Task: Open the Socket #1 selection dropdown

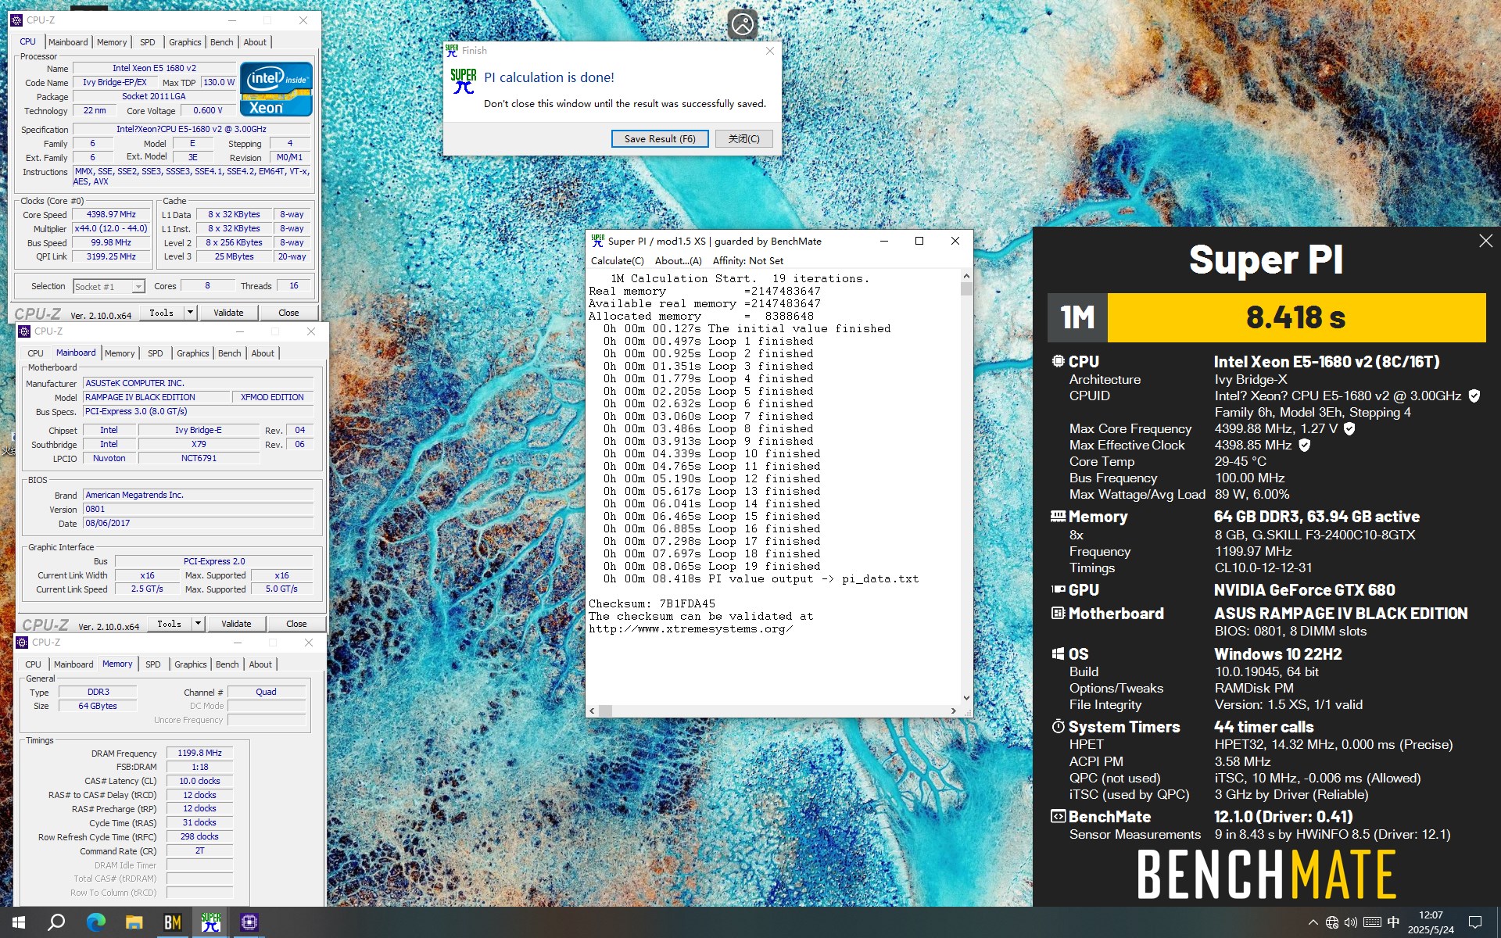Action: pos(109,287)
